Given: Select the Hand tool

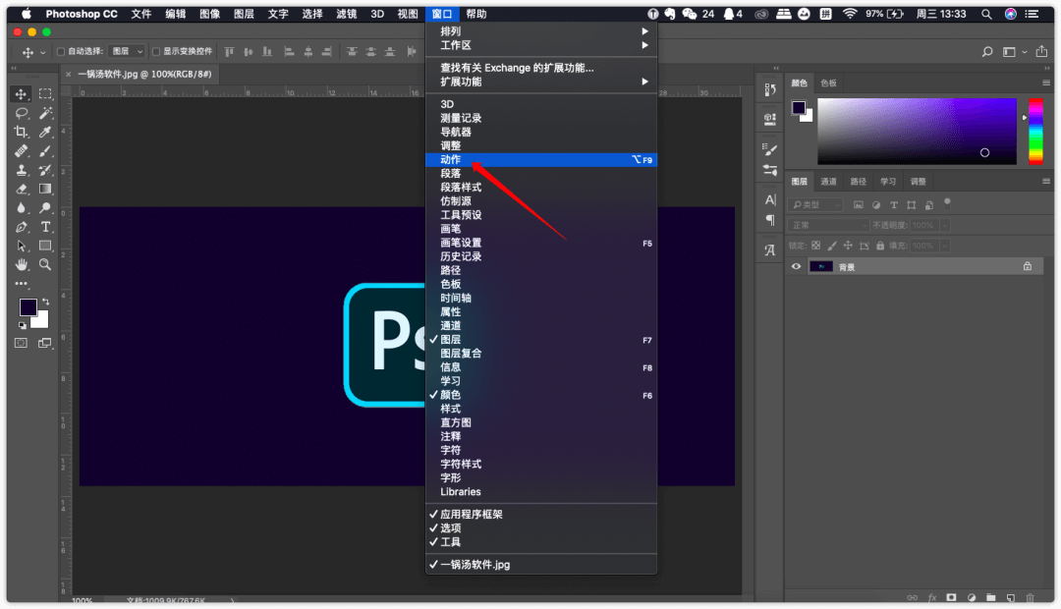Looking at the screenshot, I should click(x=21, y=264).
